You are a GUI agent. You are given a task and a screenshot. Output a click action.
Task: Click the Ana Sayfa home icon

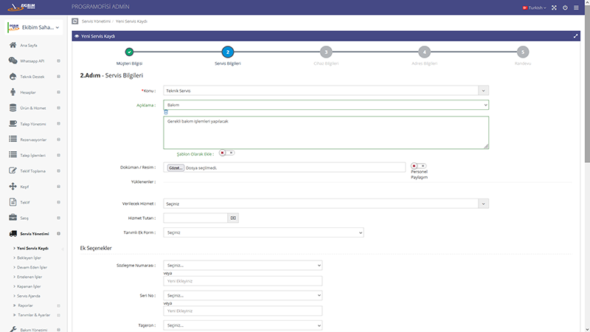coord(13,46)
